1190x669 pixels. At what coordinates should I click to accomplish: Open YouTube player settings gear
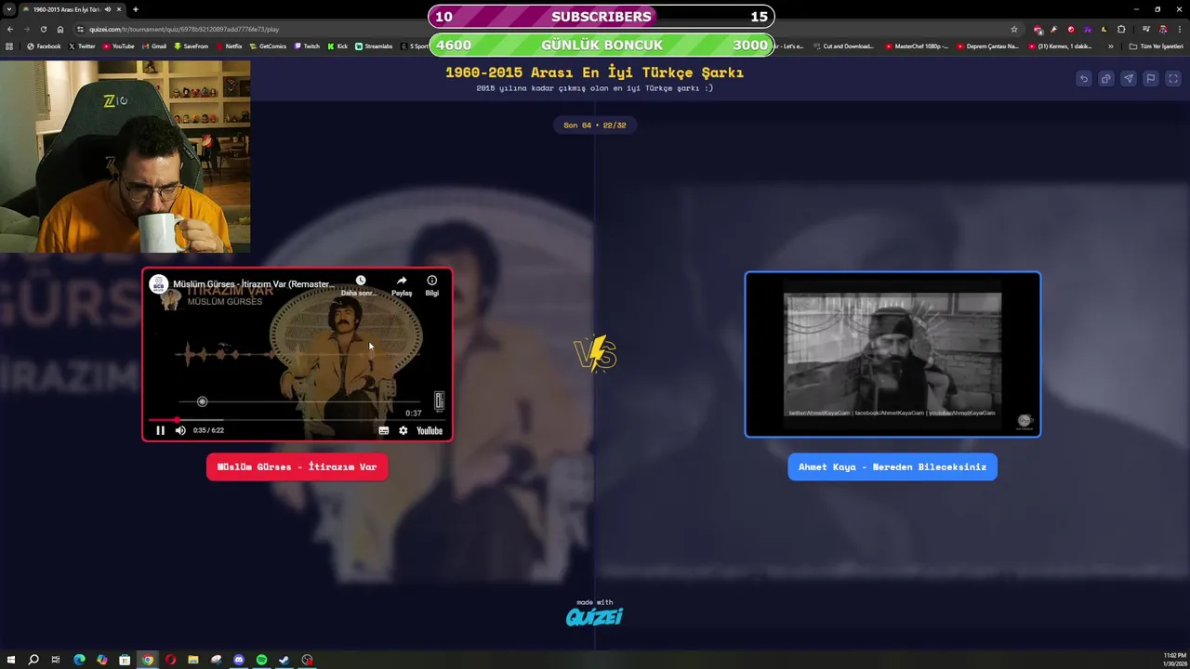tap(403, 430)
